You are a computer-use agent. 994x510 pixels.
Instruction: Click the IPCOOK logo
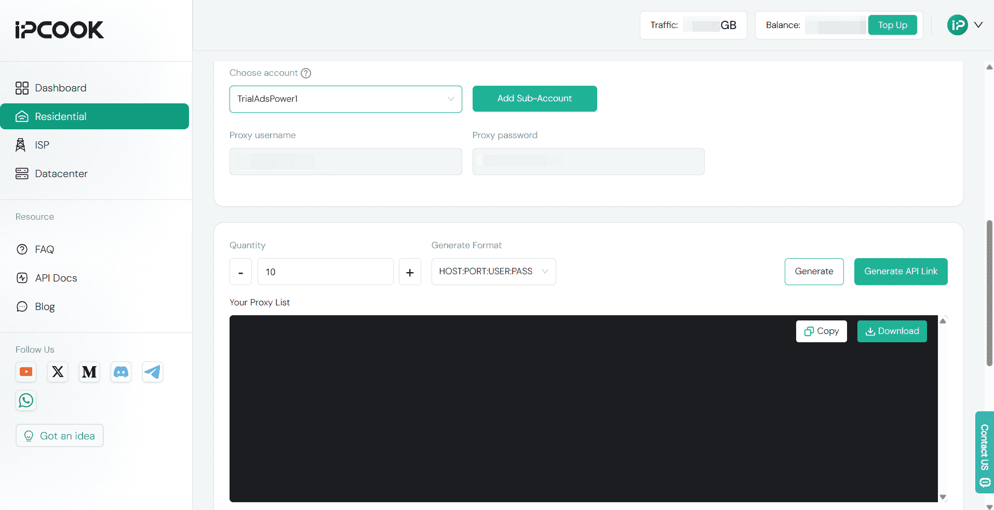59,30
